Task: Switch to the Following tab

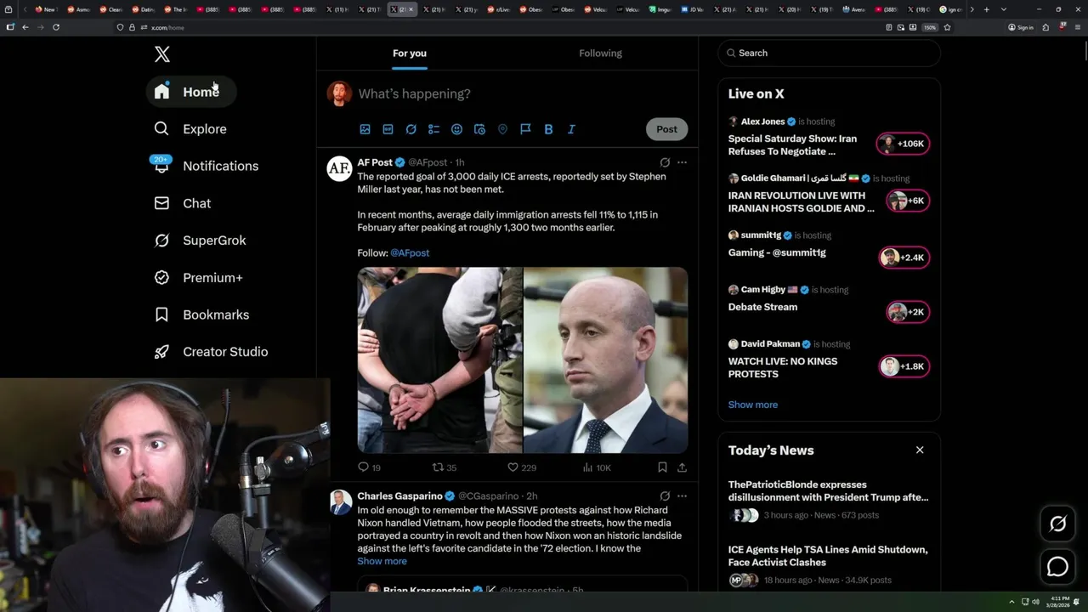Action: tap(600, 54)
